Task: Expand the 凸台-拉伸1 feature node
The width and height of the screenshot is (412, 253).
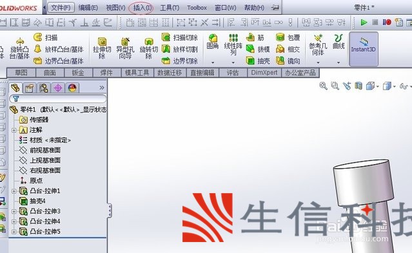Action: coord(14,191)
